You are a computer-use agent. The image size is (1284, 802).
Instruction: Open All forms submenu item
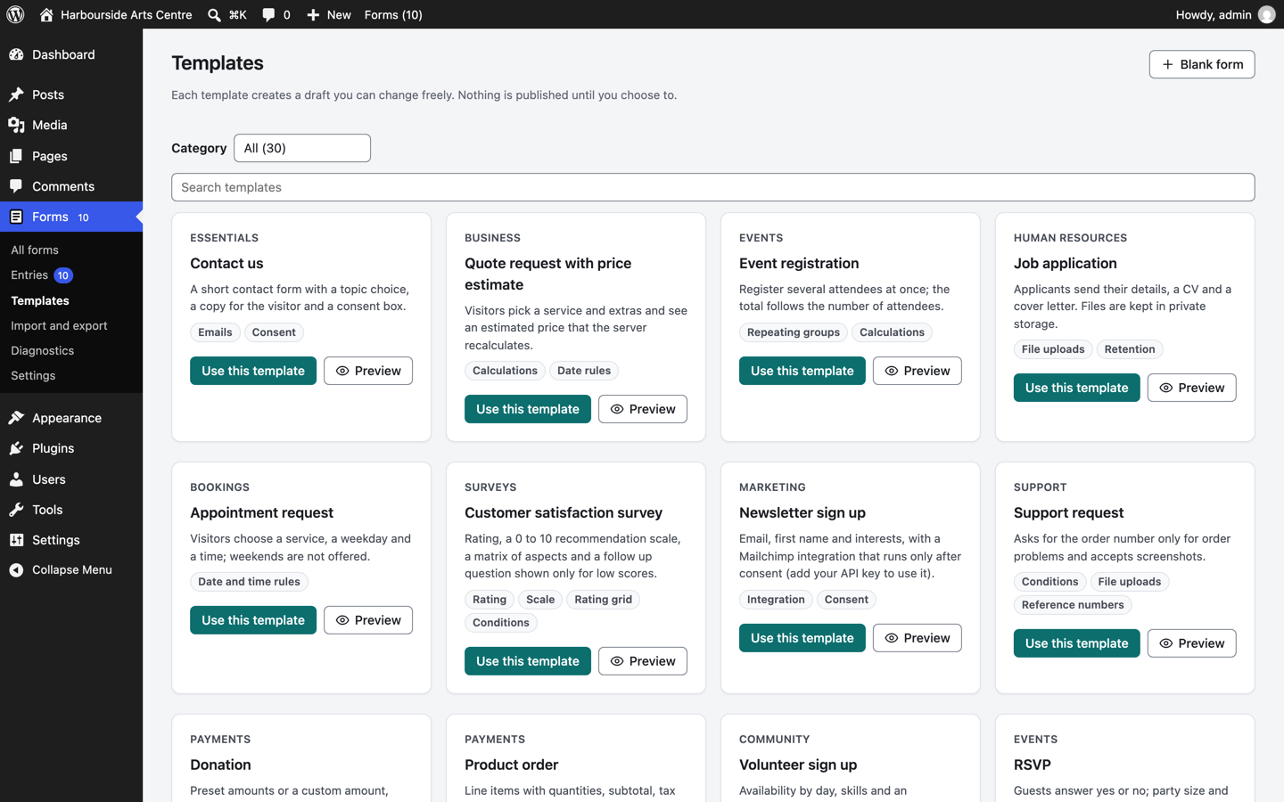[35, 250]
